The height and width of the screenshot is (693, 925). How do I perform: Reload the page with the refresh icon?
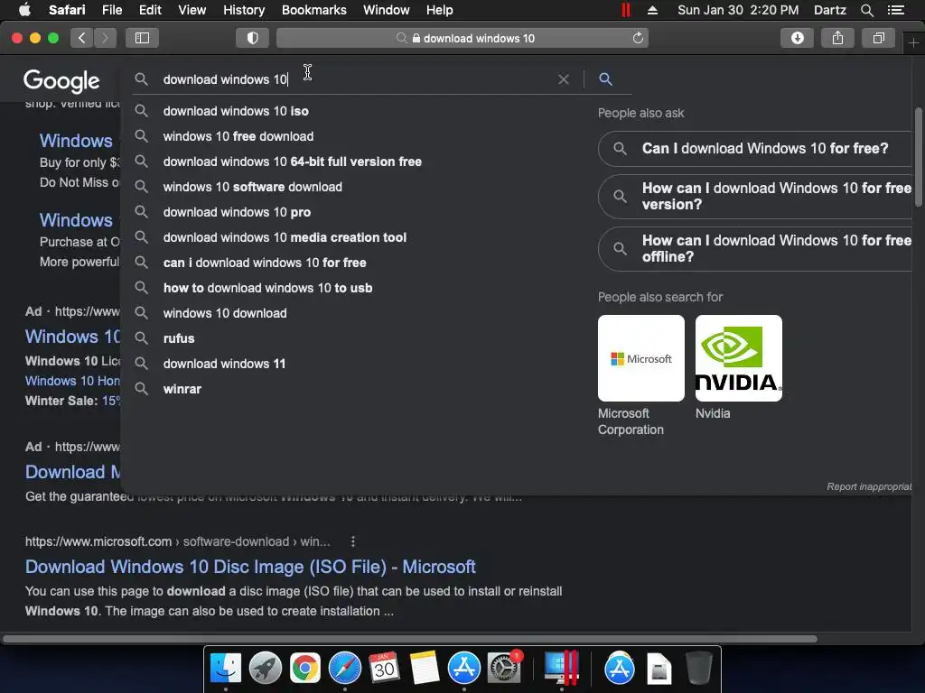(x=638, y=38)
